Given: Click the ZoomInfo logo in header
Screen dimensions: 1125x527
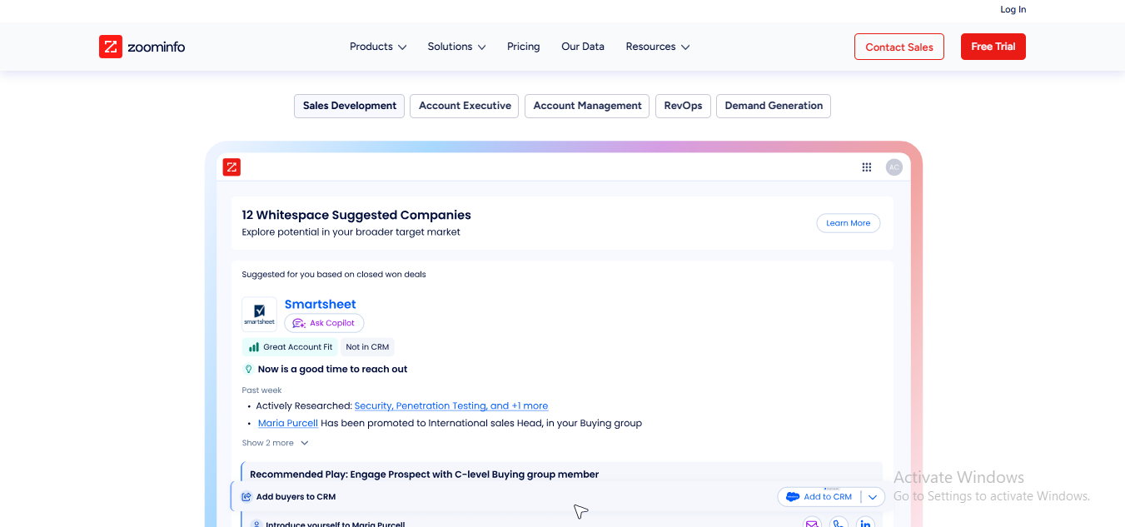Looking at the screenshot, I should pyautogui.click(x=142, y=47).
